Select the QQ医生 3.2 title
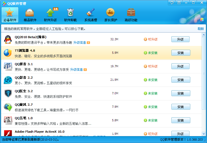The width and height of the screenshot is (207, 143). (x=24, y=91)
